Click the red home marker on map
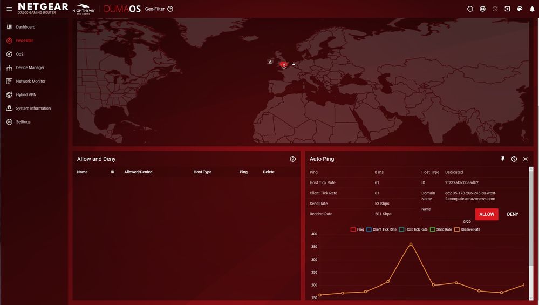The width and height of the screenshot is (539, 305). pos(284,65)
